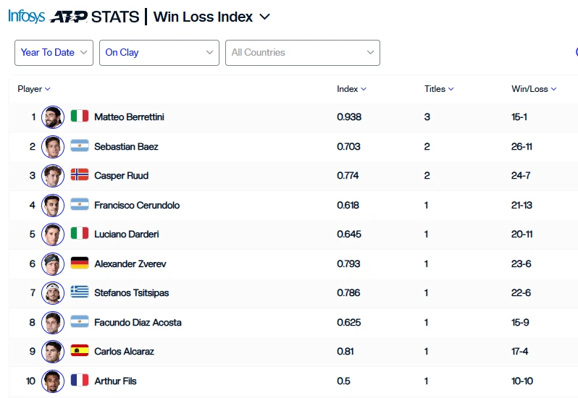Open Francisco Cerundolo's player link
Screen dimensions: 578x398
point(137,205)
